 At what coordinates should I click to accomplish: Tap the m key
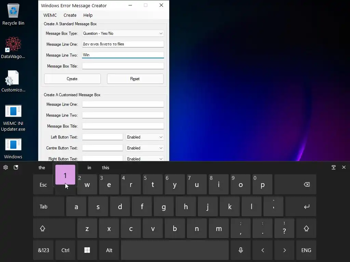coord(219,228)
